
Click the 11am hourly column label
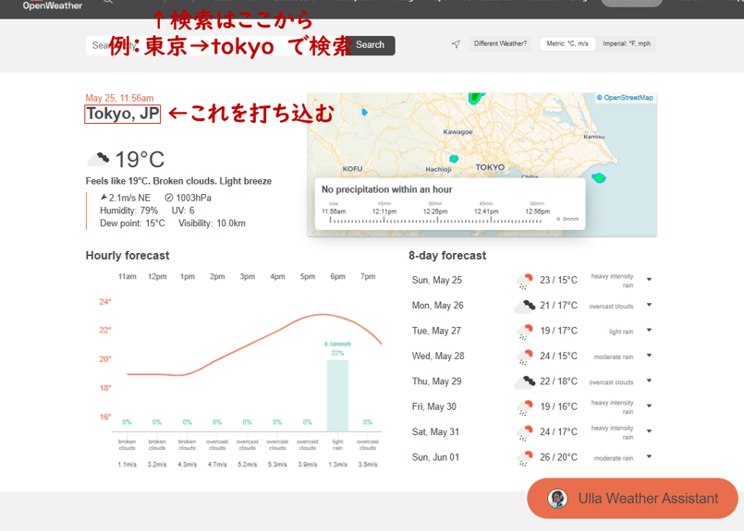pyautogui.click(x=128, y=276)
